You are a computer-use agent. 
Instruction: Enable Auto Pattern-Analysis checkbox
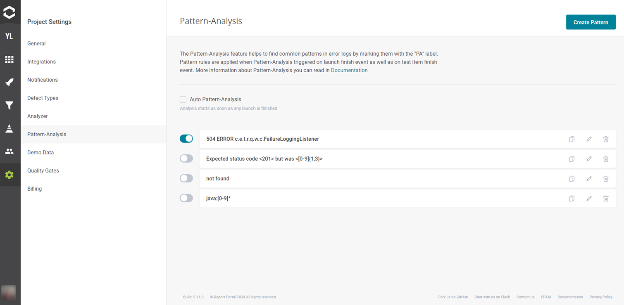(183, 99)
